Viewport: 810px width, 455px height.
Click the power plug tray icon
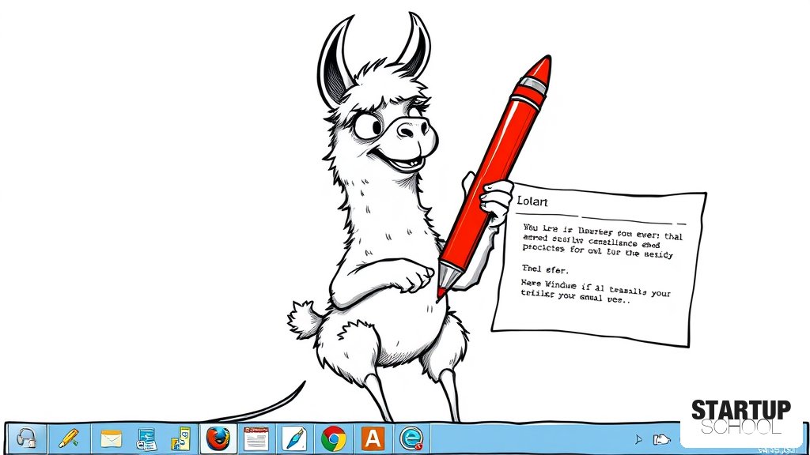click(x=661, y=439)
